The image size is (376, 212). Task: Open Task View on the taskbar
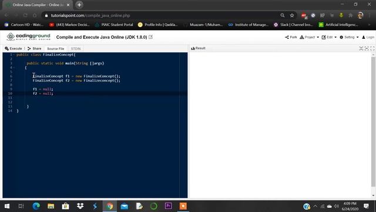pyautogui.click(x=21, y=206)
